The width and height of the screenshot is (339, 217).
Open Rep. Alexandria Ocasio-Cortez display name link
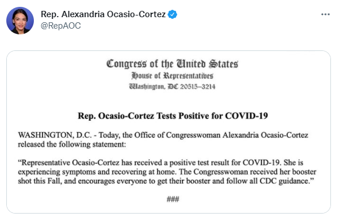pyautogui.click(x=103, y=14)
